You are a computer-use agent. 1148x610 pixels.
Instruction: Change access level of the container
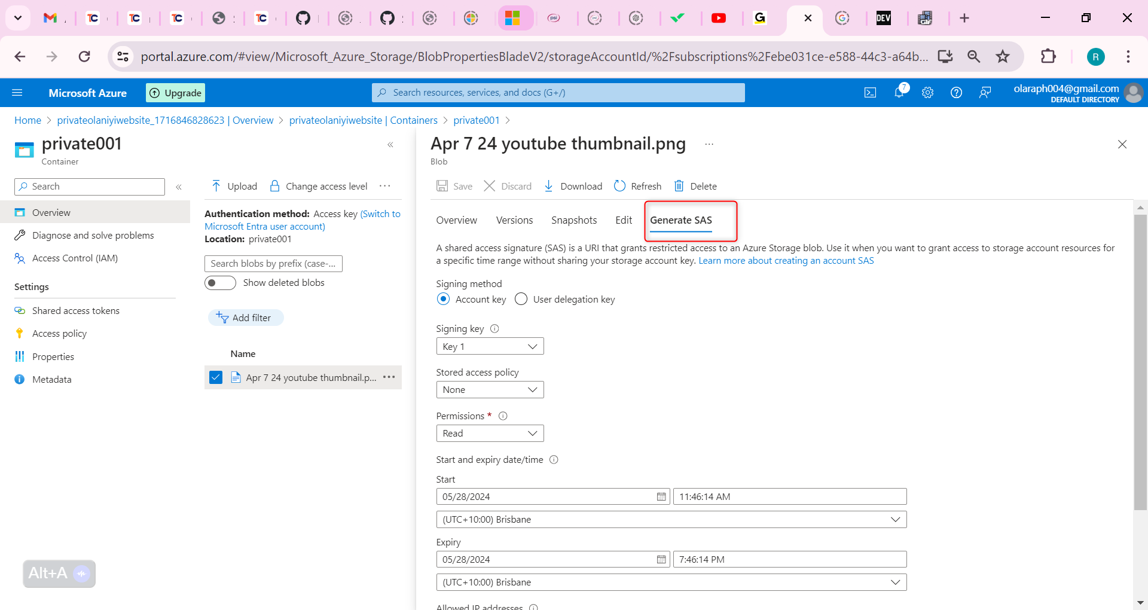[x=318, y=186]
